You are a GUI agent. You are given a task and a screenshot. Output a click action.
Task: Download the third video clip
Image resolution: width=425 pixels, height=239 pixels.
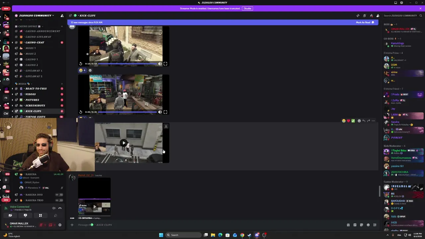click(166, 126)
